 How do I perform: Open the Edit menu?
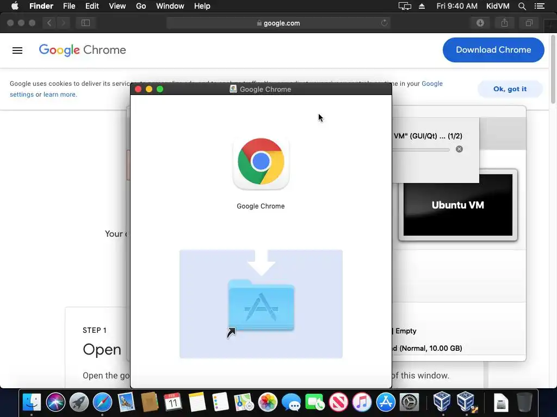click(92, 6)
